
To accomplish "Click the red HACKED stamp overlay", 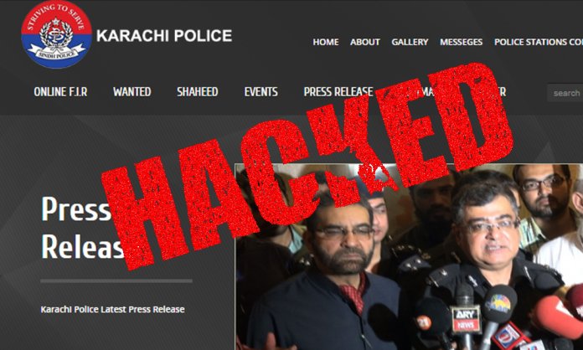I will [x=308, y=166].
